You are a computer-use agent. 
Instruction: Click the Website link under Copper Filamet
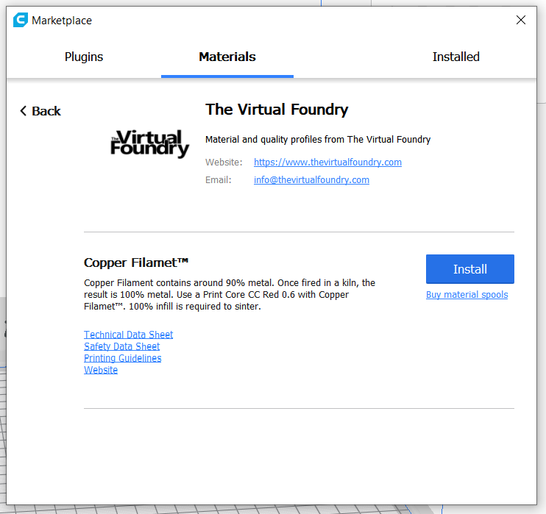tap(101, 370)
